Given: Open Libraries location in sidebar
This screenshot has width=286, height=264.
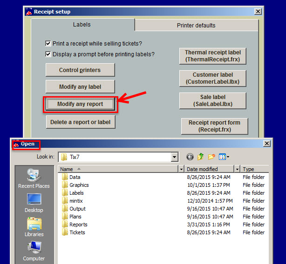Looking at the screenshot, I should tap(34, 227).
